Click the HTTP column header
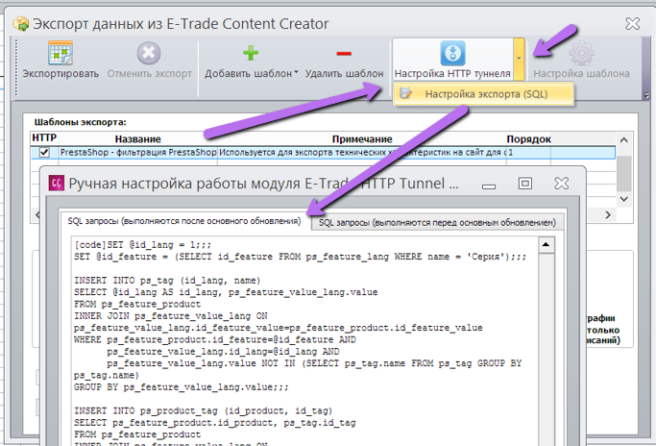Image resolution: width=656 pixels, height=446 pixels. coord(44,138)
